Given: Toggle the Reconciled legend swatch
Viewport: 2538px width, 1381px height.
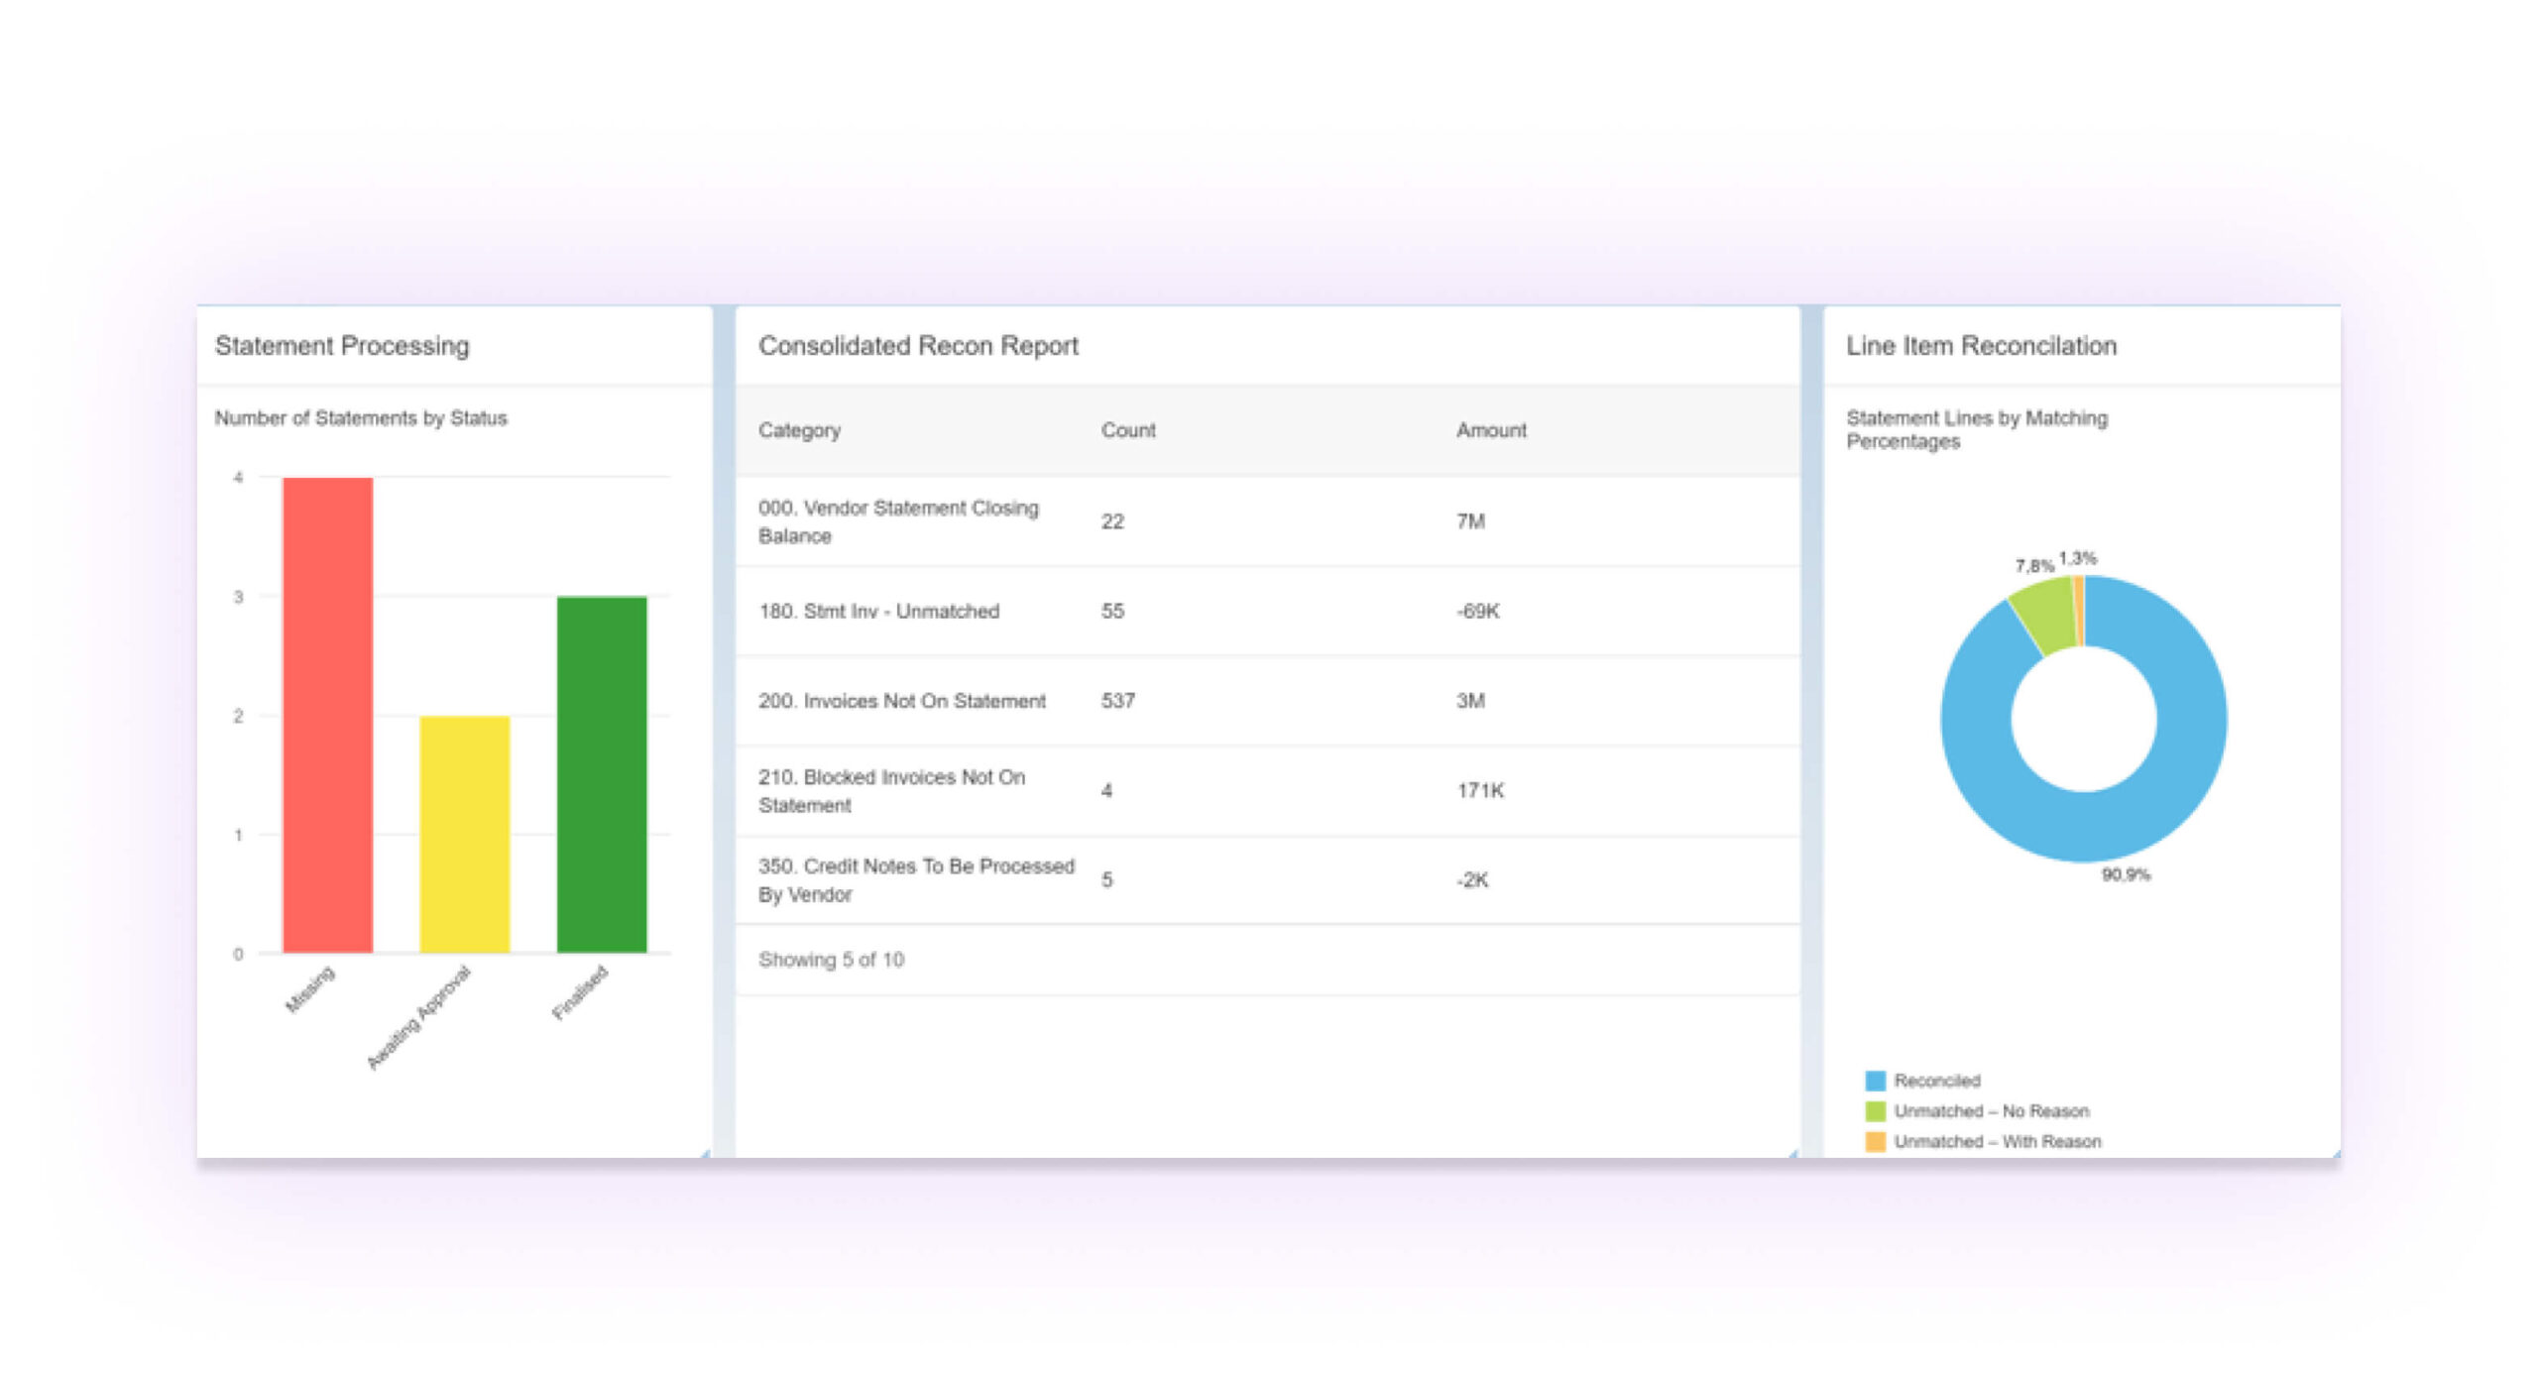Looking at the screenshot, I should click(x=1874, y=1080).
